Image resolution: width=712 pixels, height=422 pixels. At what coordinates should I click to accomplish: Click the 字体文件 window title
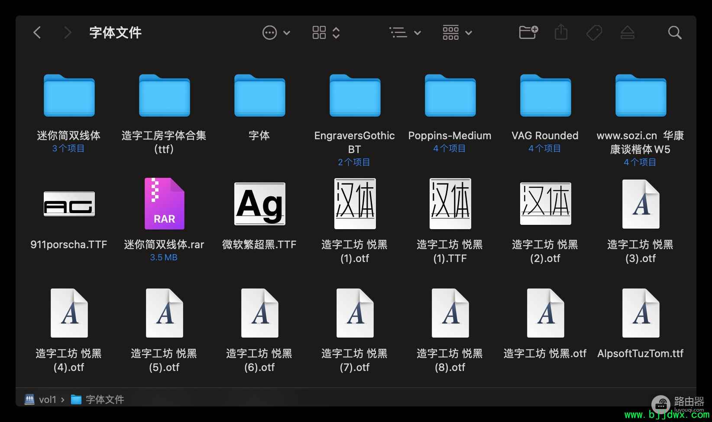pos(116,32)
